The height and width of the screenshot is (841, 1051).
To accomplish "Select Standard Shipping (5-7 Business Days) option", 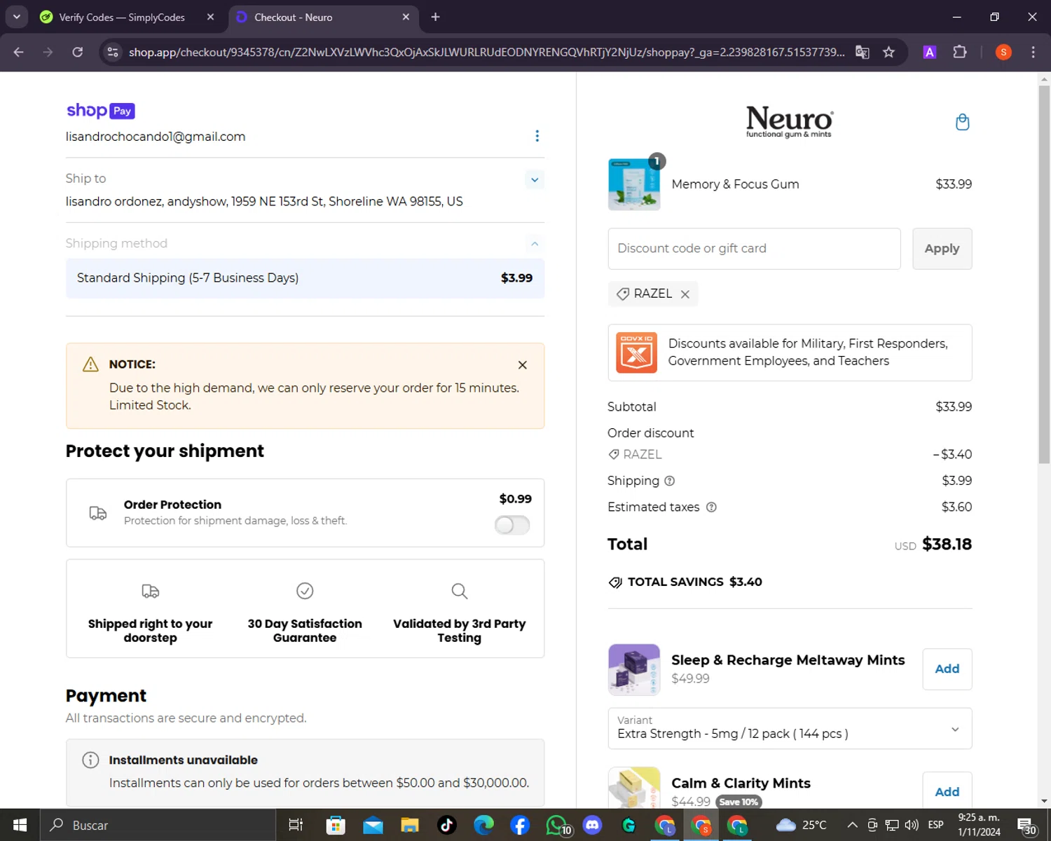I will 305,278.
